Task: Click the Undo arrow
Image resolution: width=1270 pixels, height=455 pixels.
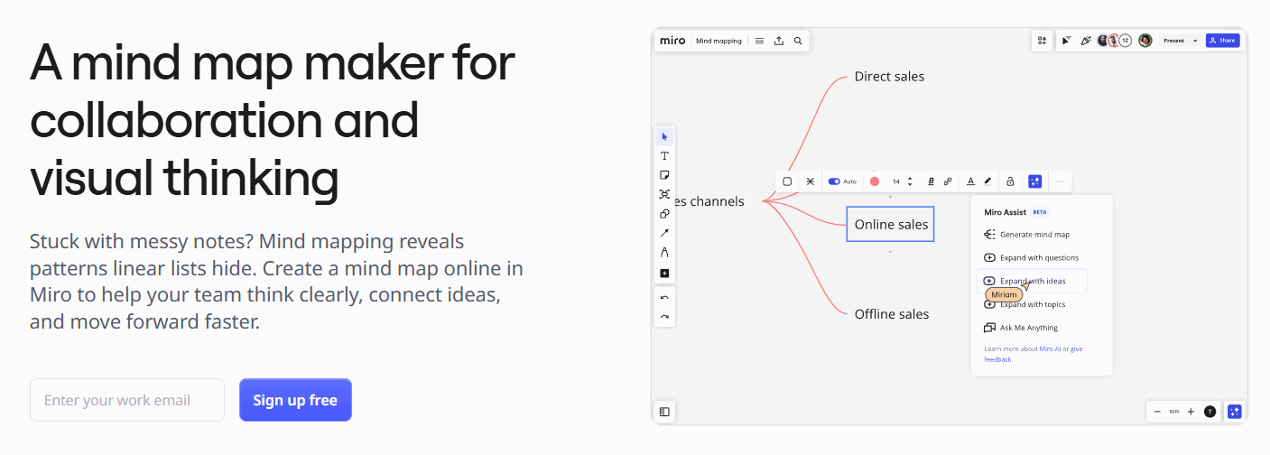Action: tap(664, 297)
